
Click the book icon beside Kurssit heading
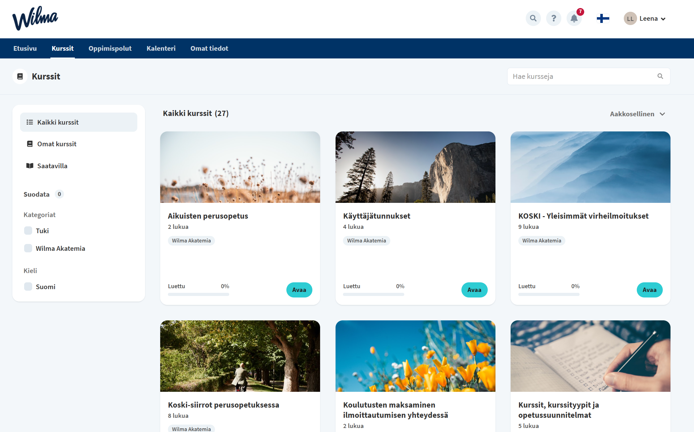coord(20,76)
